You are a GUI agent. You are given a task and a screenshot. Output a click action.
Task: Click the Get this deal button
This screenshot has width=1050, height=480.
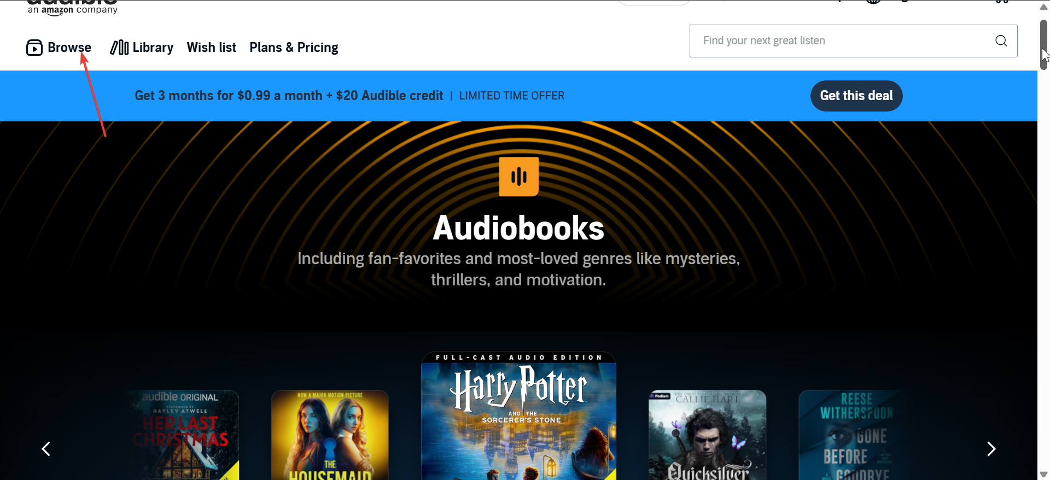pos(856,96)
